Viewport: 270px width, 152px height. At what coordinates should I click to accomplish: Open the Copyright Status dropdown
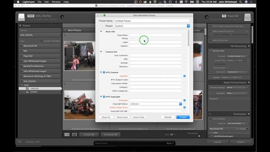coord(156,104)
